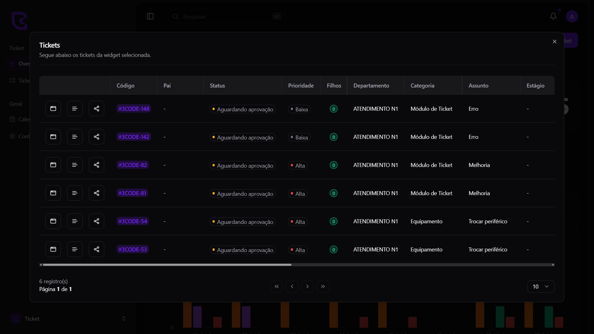
Task: Click the Aguardando aprovação status of #3CODE-142
Action: coord(243,137)
